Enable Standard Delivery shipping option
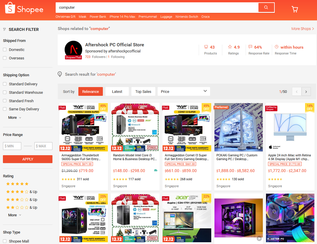Screen dimensions: 317x244 click(5, 84)
